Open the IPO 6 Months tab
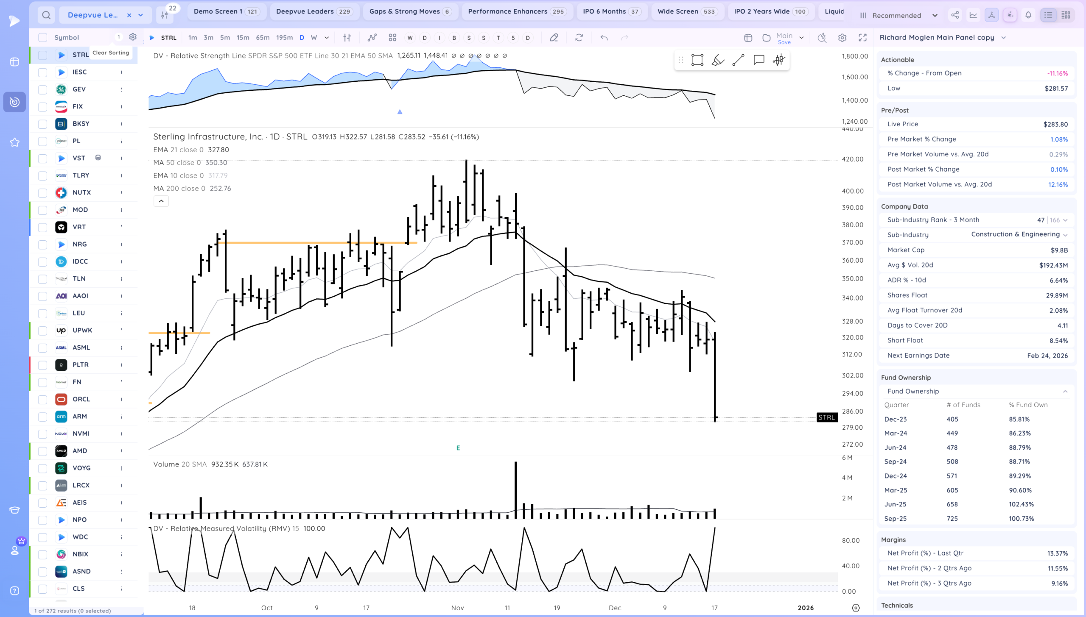Viewport: 1086px width, 617px height. [611, 11]
